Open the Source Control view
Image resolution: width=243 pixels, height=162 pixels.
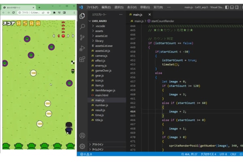coord(82,38)
